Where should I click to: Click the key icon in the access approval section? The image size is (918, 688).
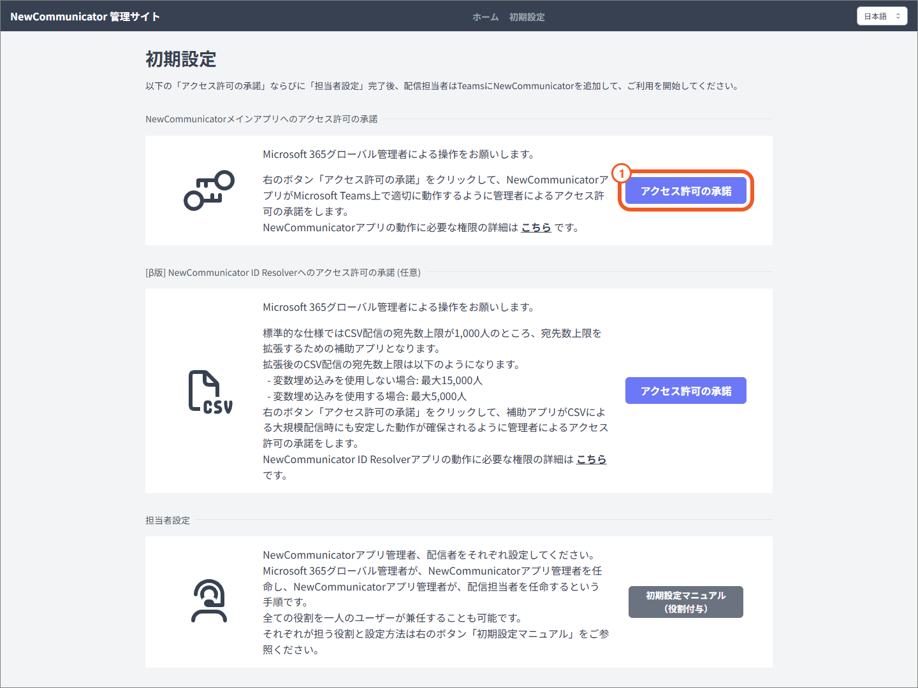209,190
